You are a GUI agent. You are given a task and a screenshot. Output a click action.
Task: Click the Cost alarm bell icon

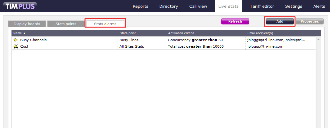[x=16, y=46]
